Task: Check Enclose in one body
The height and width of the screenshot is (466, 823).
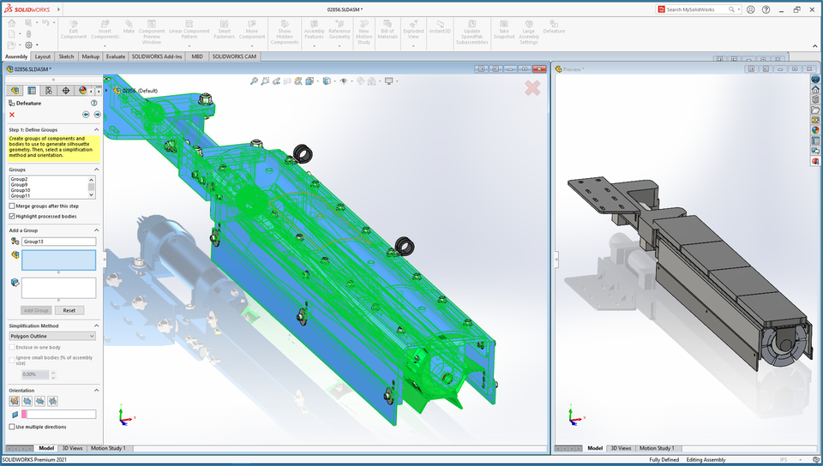Action: pyautogui.click(x=11, y=347)
